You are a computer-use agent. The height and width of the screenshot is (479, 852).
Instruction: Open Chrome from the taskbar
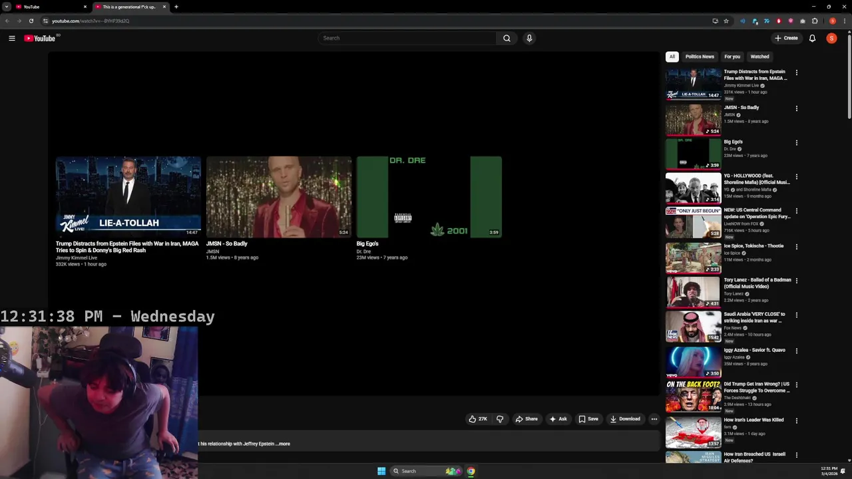(471, 471)
